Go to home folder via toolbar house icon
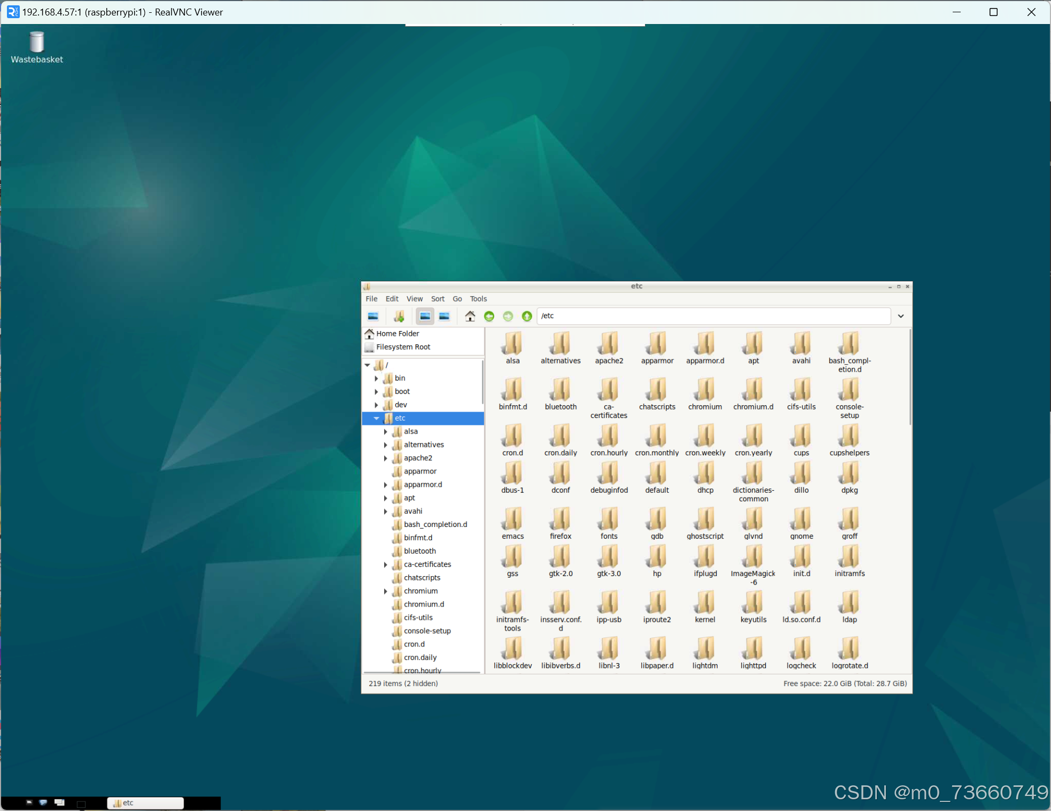Image resolution: width=1051 pixels, height=811 pixels. tap(470, 316)
